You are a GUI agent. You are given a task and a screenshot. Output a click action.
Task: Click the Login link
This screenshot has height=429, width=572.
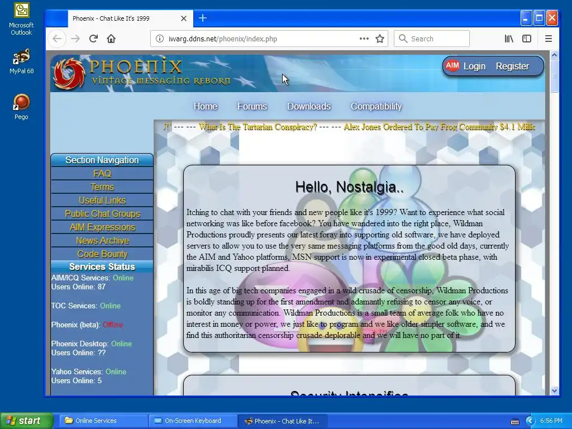474,66
